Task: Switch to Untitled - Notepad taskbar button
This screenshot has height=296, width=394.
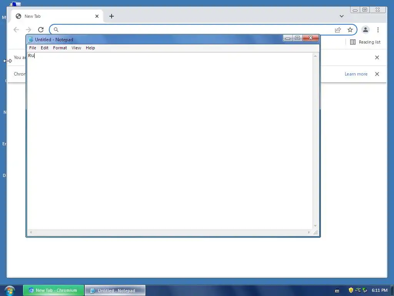Action: [x=115, y=291]
